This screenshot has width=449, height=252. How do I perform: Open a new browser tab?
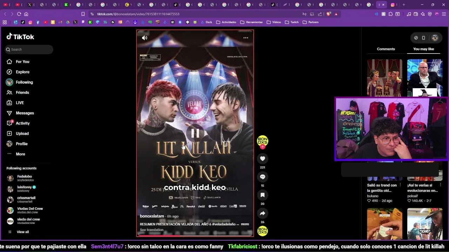click(404, 5)
